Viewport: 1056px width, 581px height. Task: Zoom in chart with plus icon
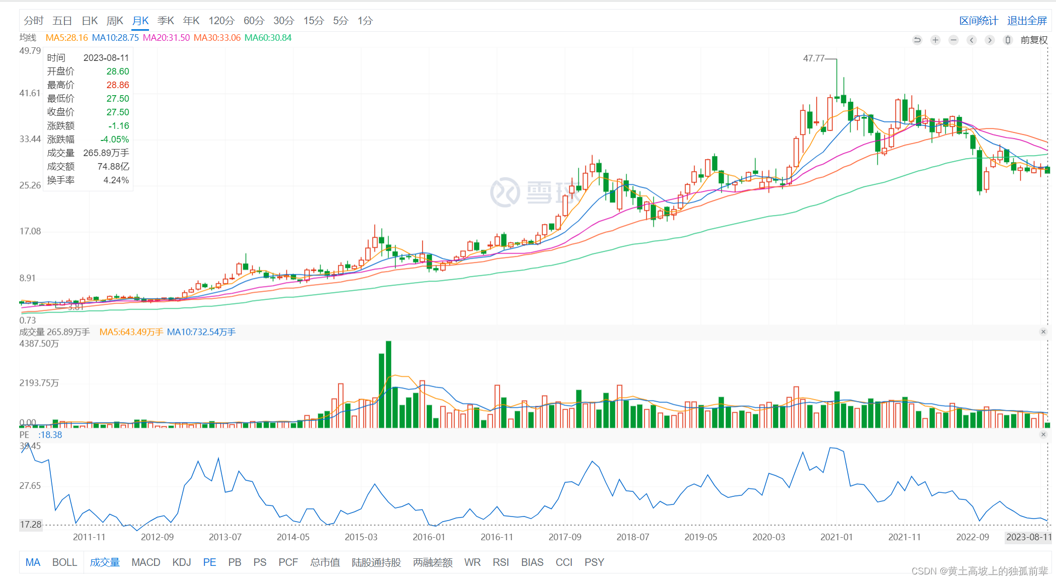[x=935, y=40]
